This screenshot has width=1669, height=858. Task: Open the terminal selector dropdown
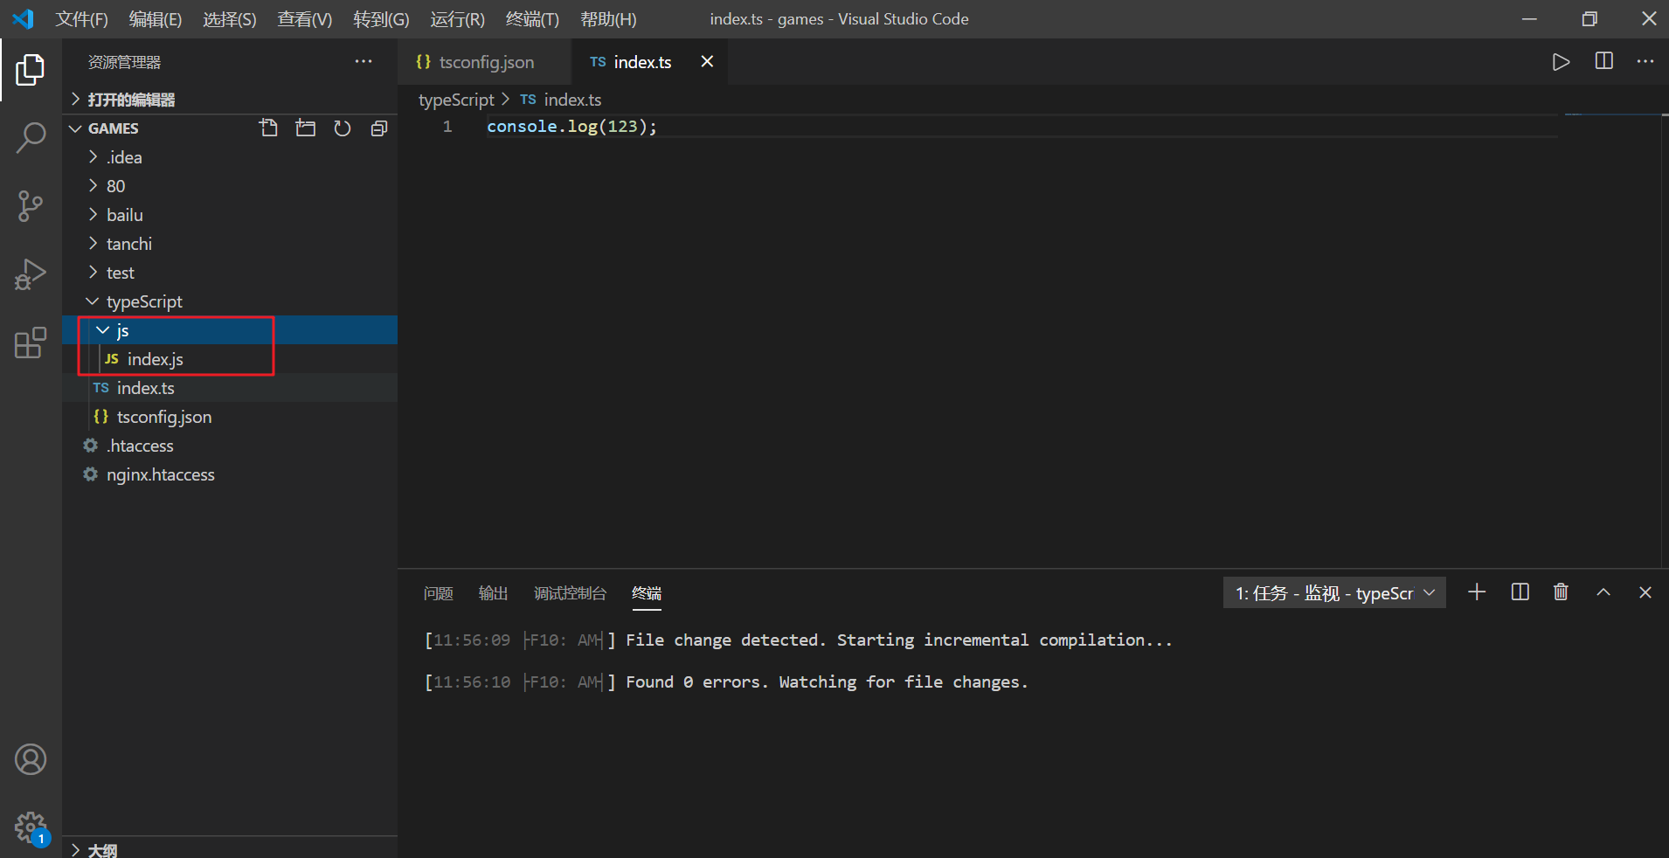(x=1430, y=592)
